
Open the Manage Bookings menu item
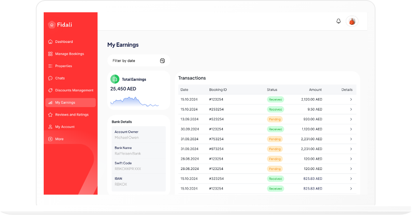point(70,54)
